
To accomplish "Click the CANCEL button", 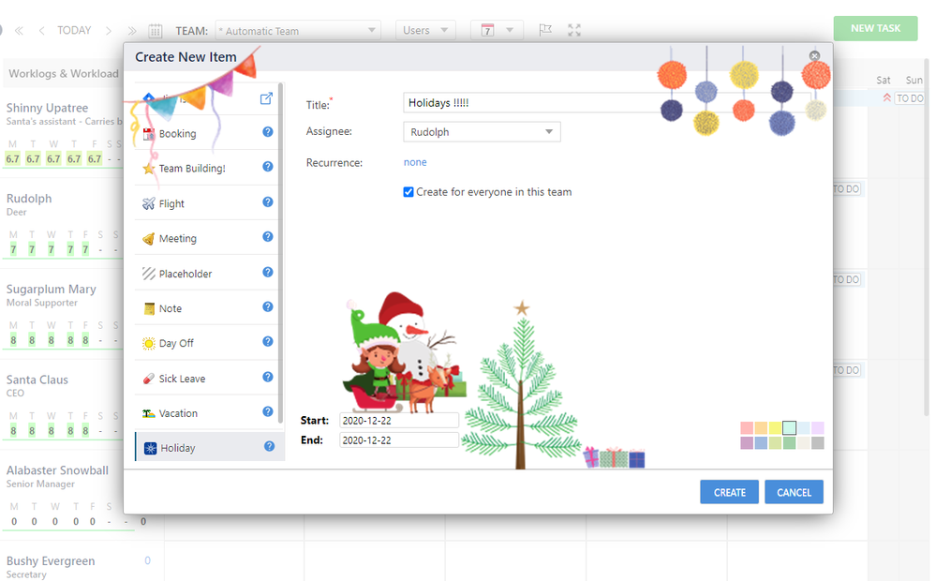I will coord(794,492).
